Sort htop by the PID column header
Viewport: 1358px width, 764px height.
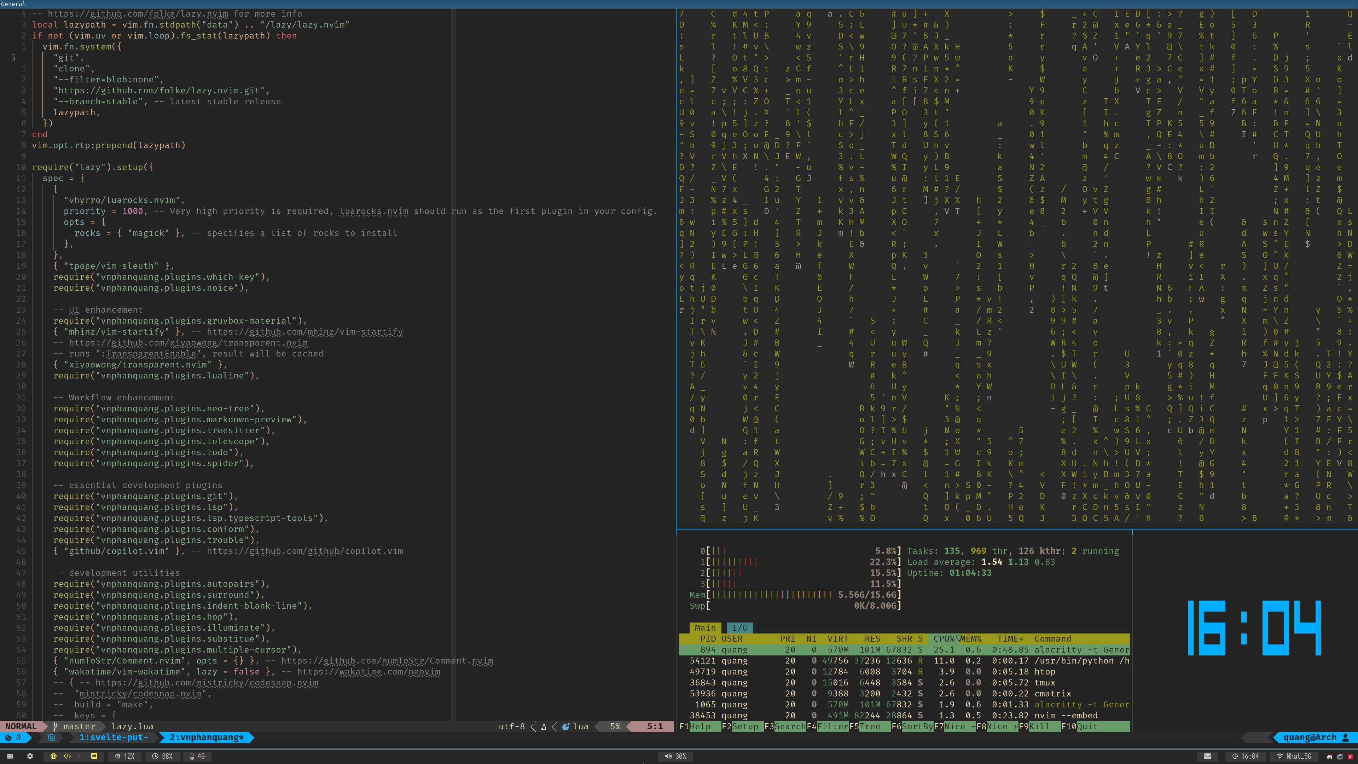click(708, 638)
